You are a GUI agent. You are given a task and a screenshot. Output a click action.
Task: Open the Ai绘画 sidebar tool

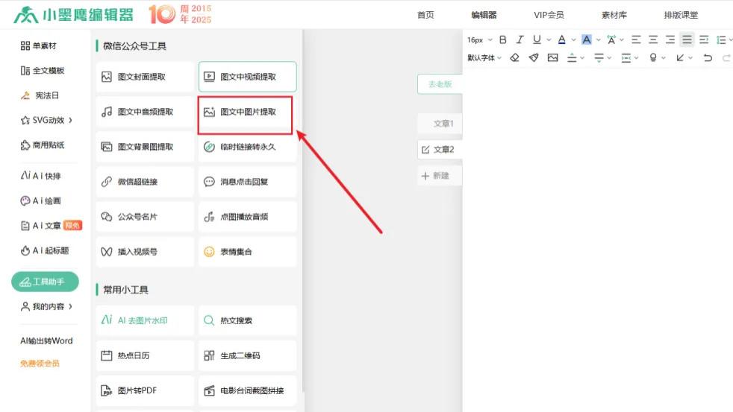point(40,201)
